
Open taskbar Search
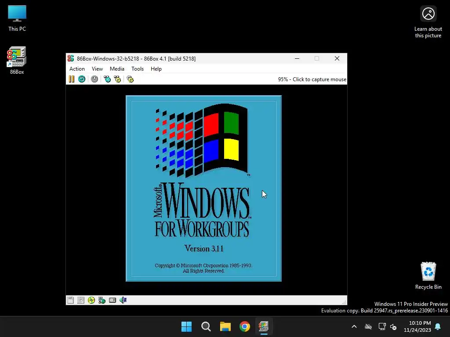coord(206,326)
